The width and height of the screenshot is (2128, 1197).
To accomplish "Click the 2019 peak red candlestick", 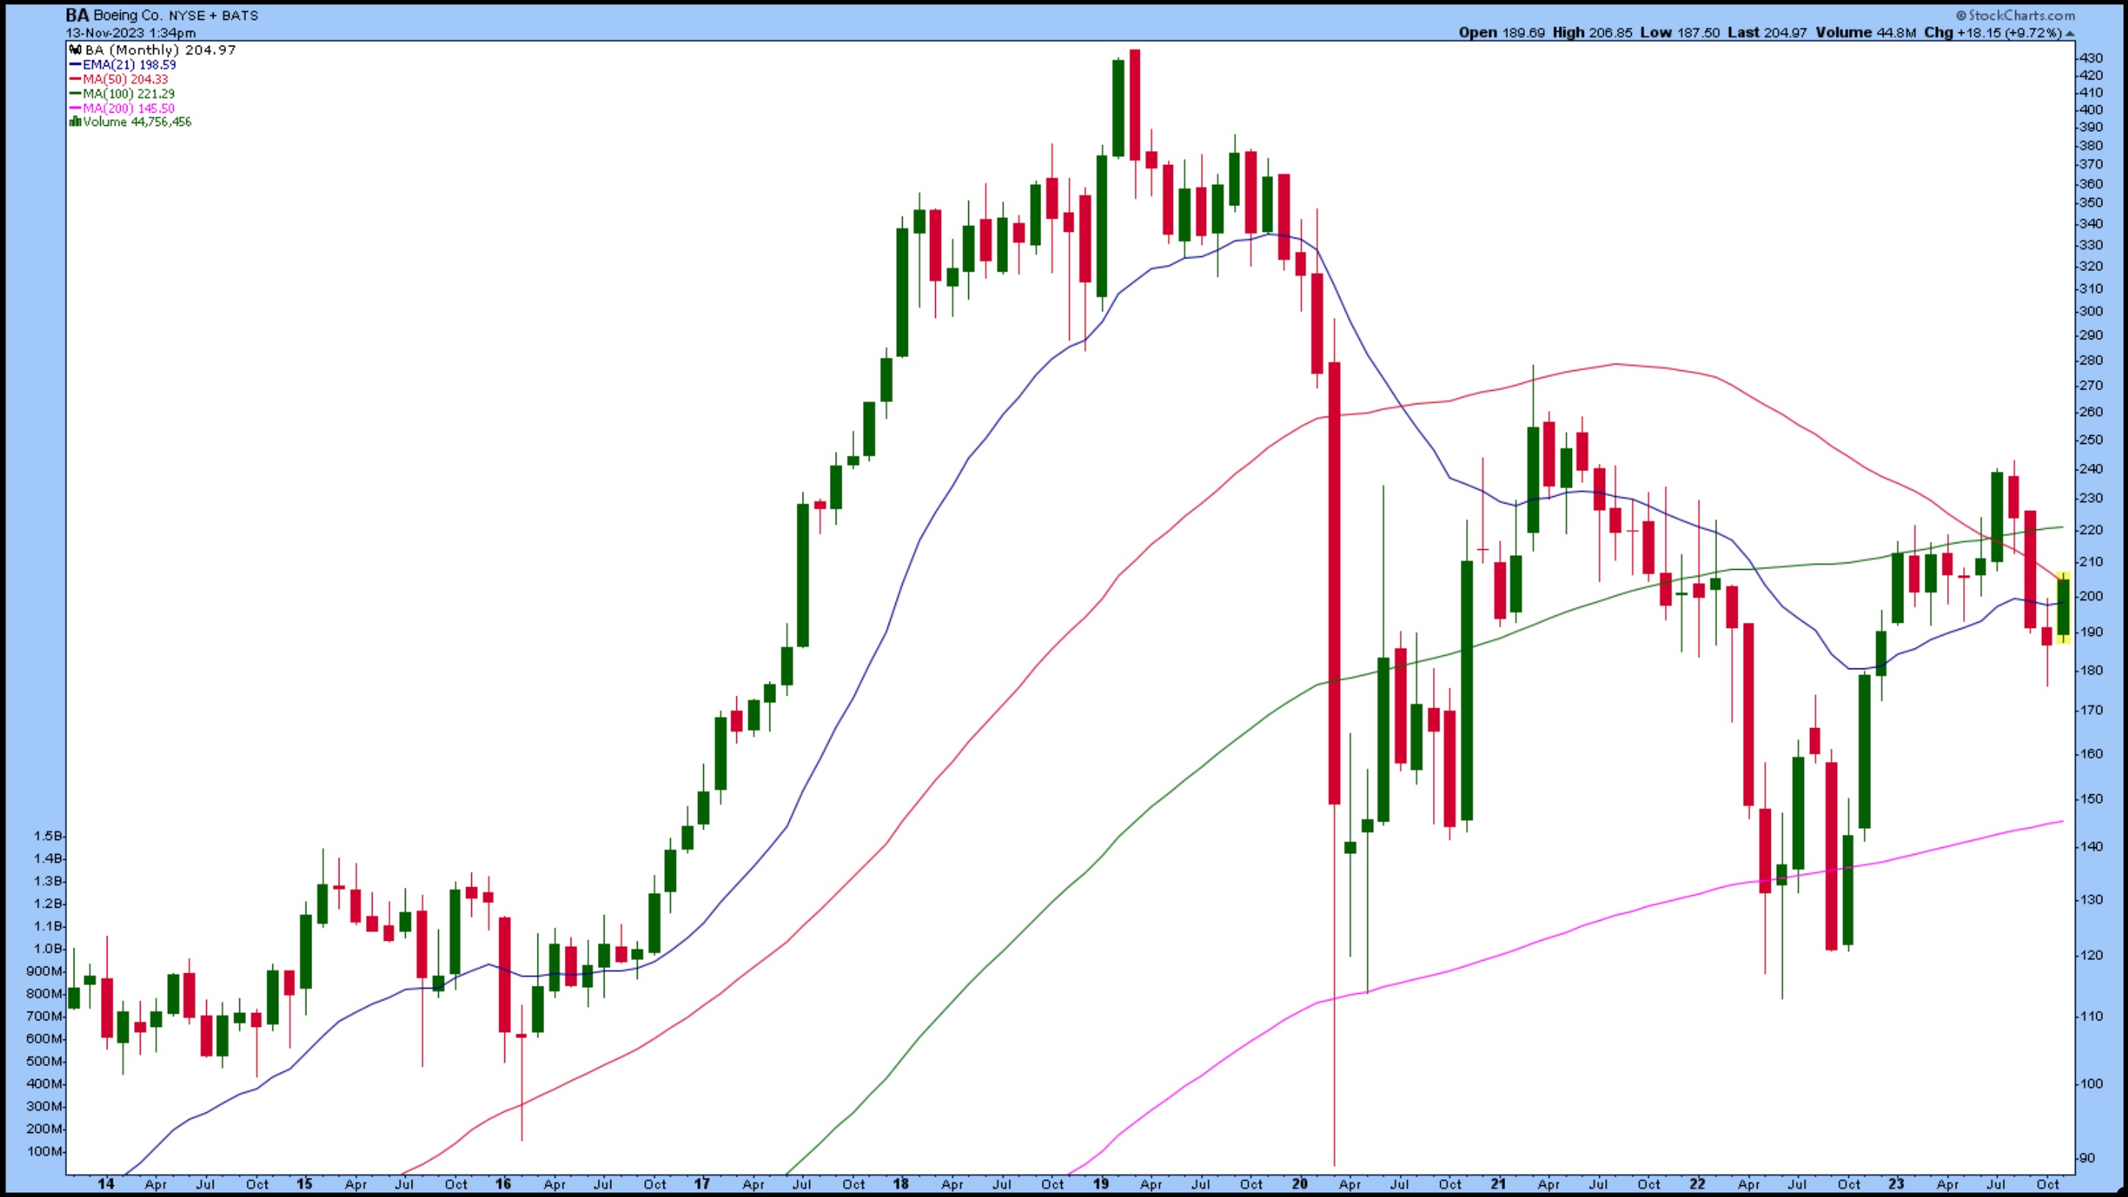I will [1135, 105].
